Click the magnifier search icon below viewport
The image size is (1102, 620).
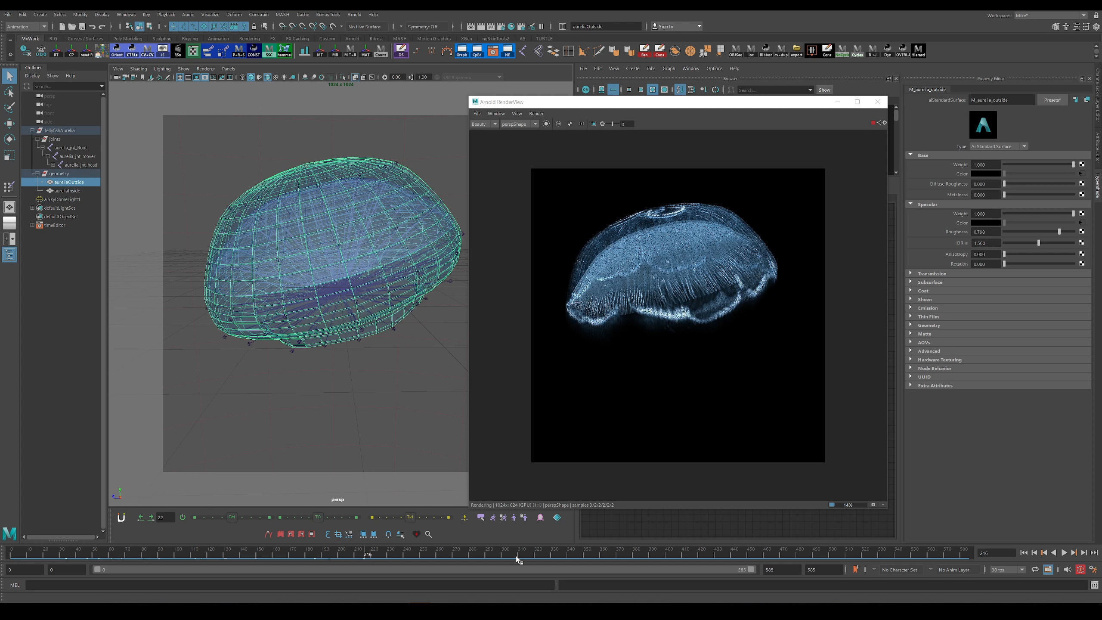[428, 534]
